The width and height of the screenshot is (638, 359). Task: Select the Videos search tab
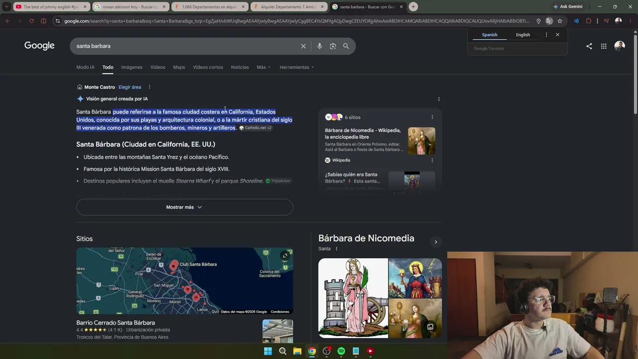pyautogui.click(x=158, y=67)
